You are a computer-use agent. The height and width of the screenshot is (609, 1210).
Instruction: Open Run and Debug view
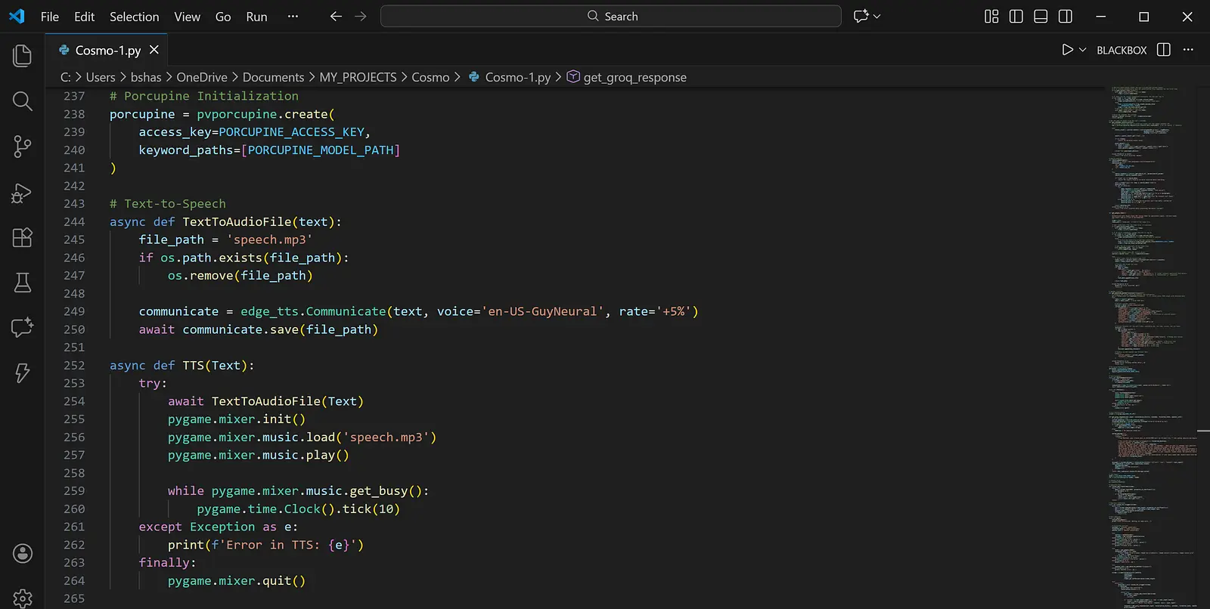[x=22, y=193]
